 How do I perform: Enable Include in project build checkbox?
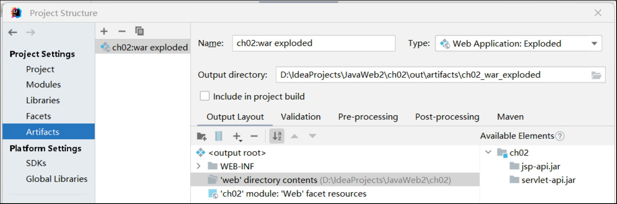[x=205, y=96]
